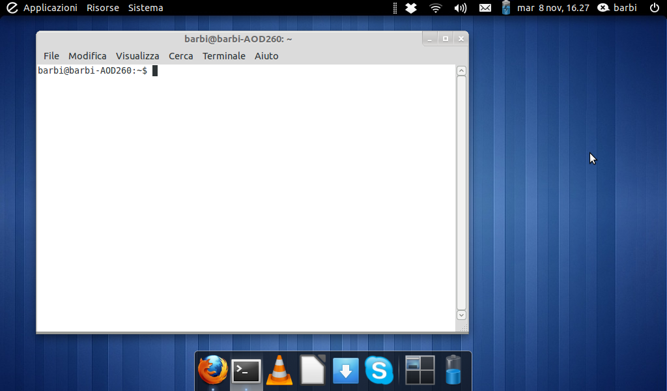Click the terminal scrollbar down arrow

click(x=461, y=315)
